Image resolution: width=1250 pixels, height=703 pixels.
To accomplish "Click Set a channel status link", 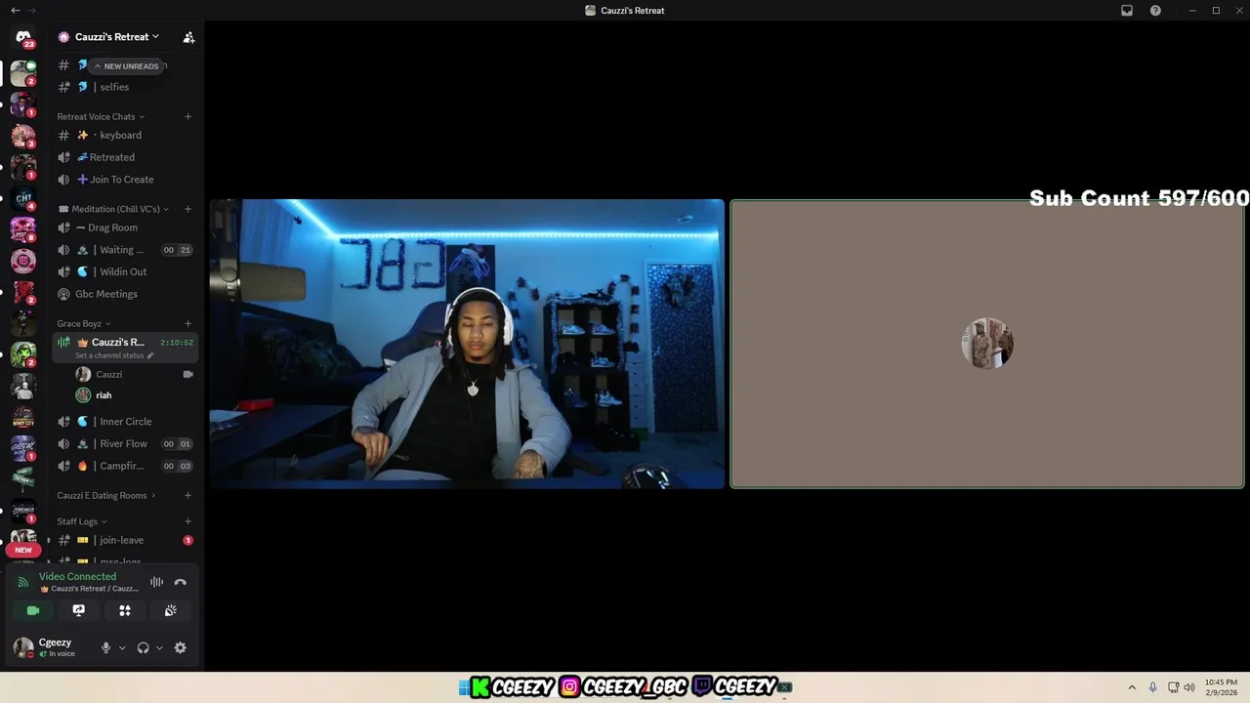I will 109,355.
